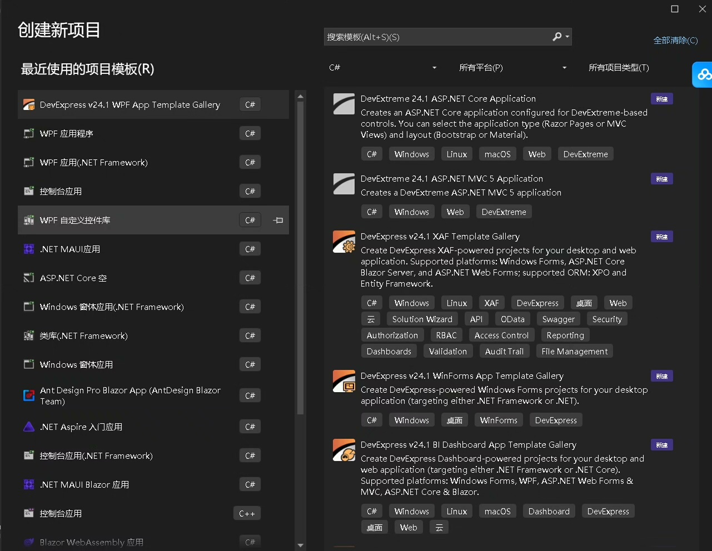Select DevExpress v24.1 XAF Template Gallery title
This screenshot has height=551, width=712.
440,237
